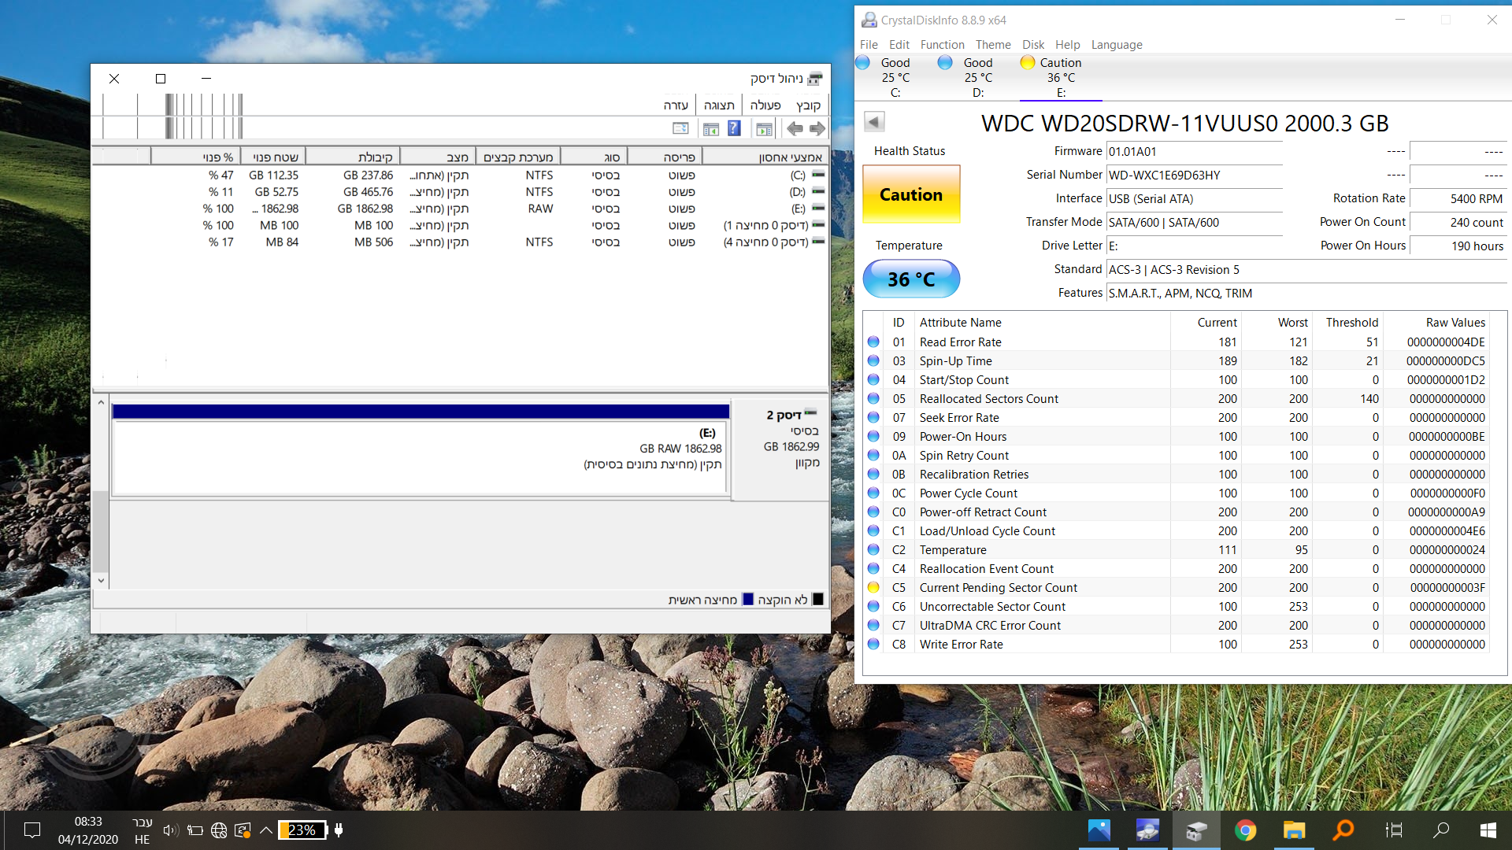Open the קובץ menu in Disk Management
The height and width of the screenshot is (850, 1512).
(x=808, y=105)
